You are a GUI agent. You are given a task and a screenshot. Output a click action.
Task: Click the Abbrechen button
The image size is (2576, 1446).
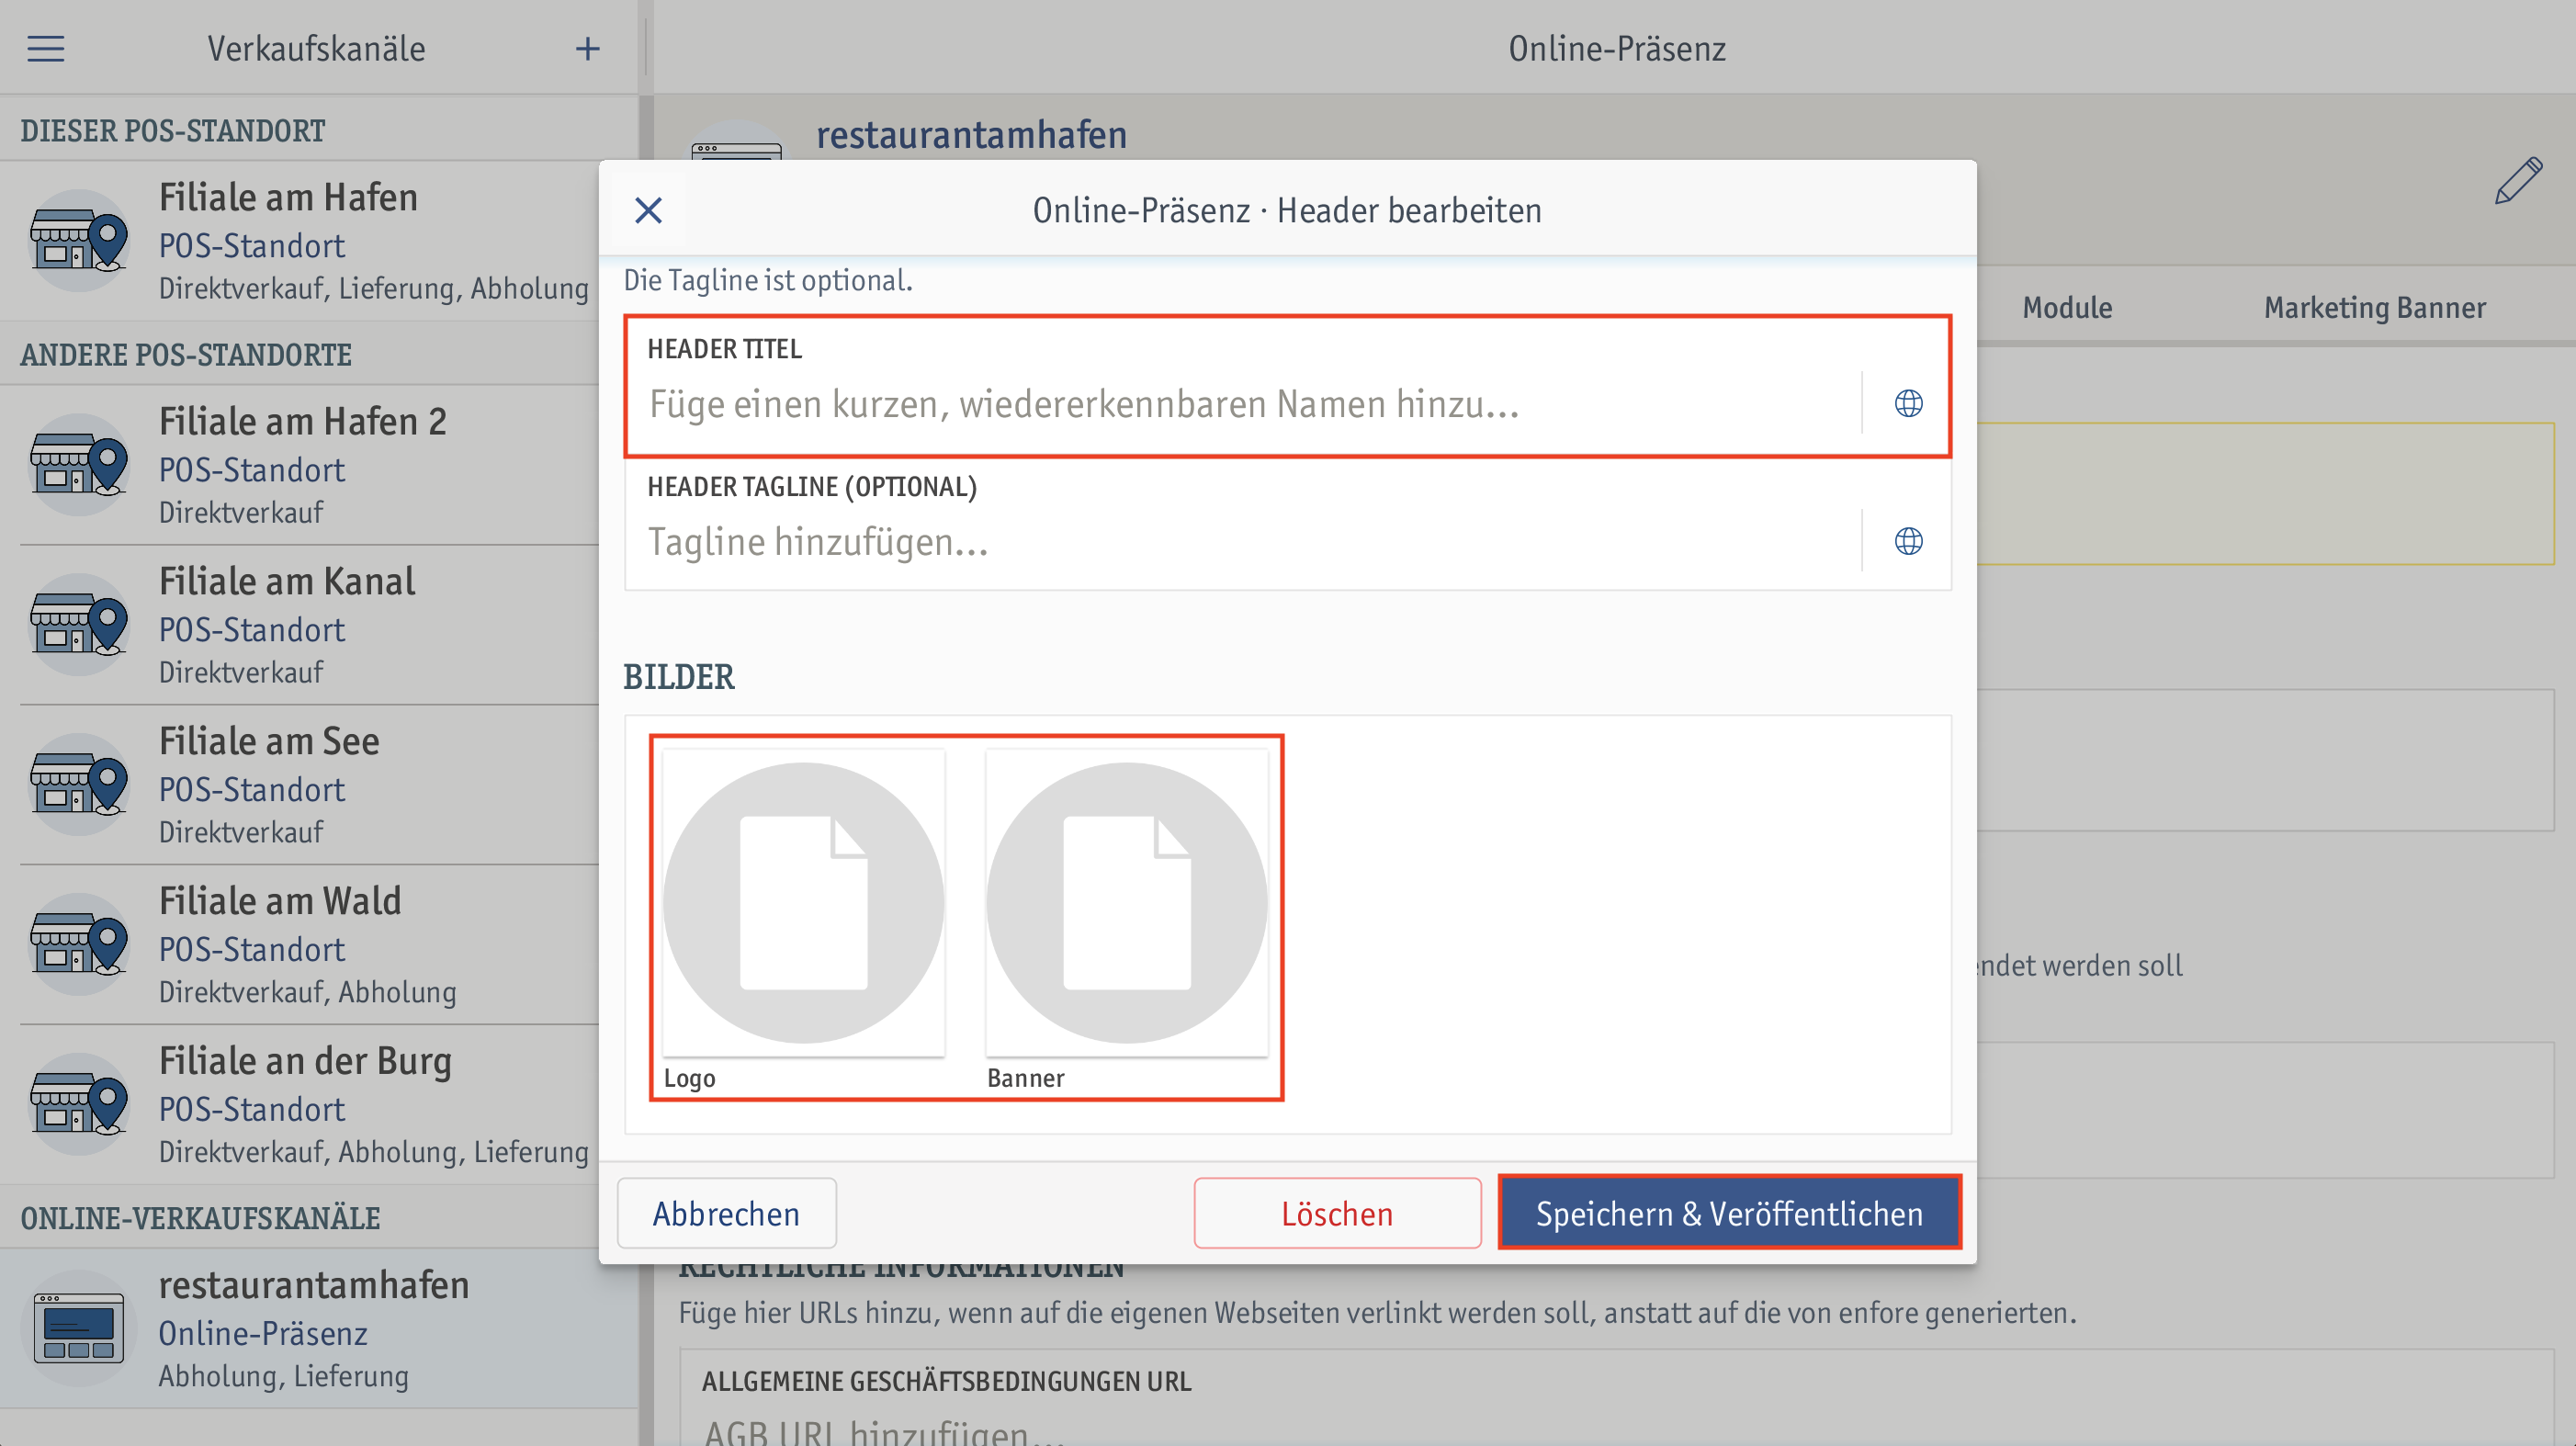pos(726,1213)
